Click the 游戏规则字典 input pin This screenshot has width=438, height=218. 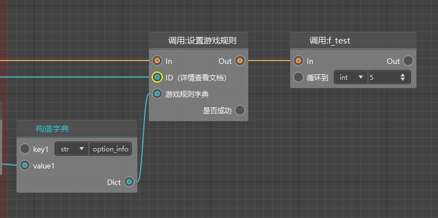click(x=158, y=94)
